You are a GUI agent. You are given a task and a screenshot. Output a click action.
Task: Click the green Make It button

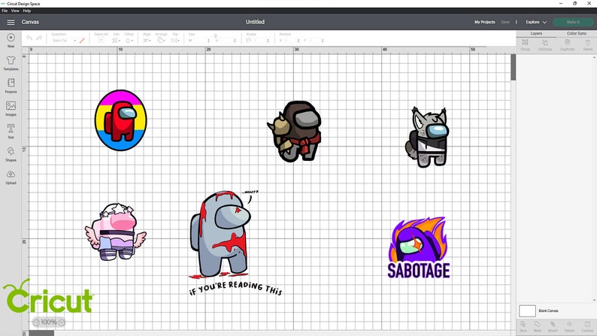(x=573, y=22)
